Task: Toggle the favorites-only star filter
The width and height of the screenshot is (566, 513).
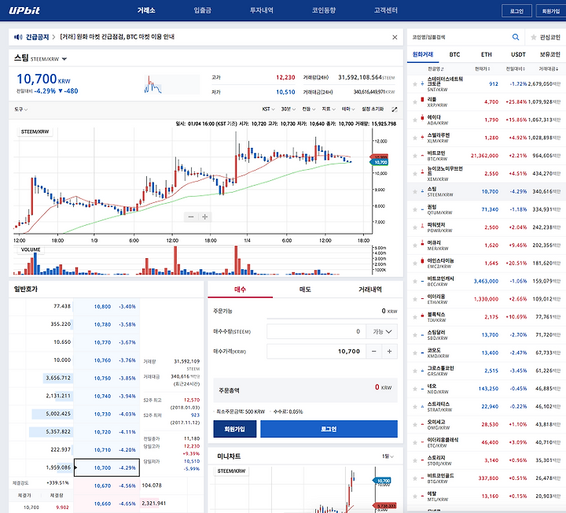Action: click(533, 37)
